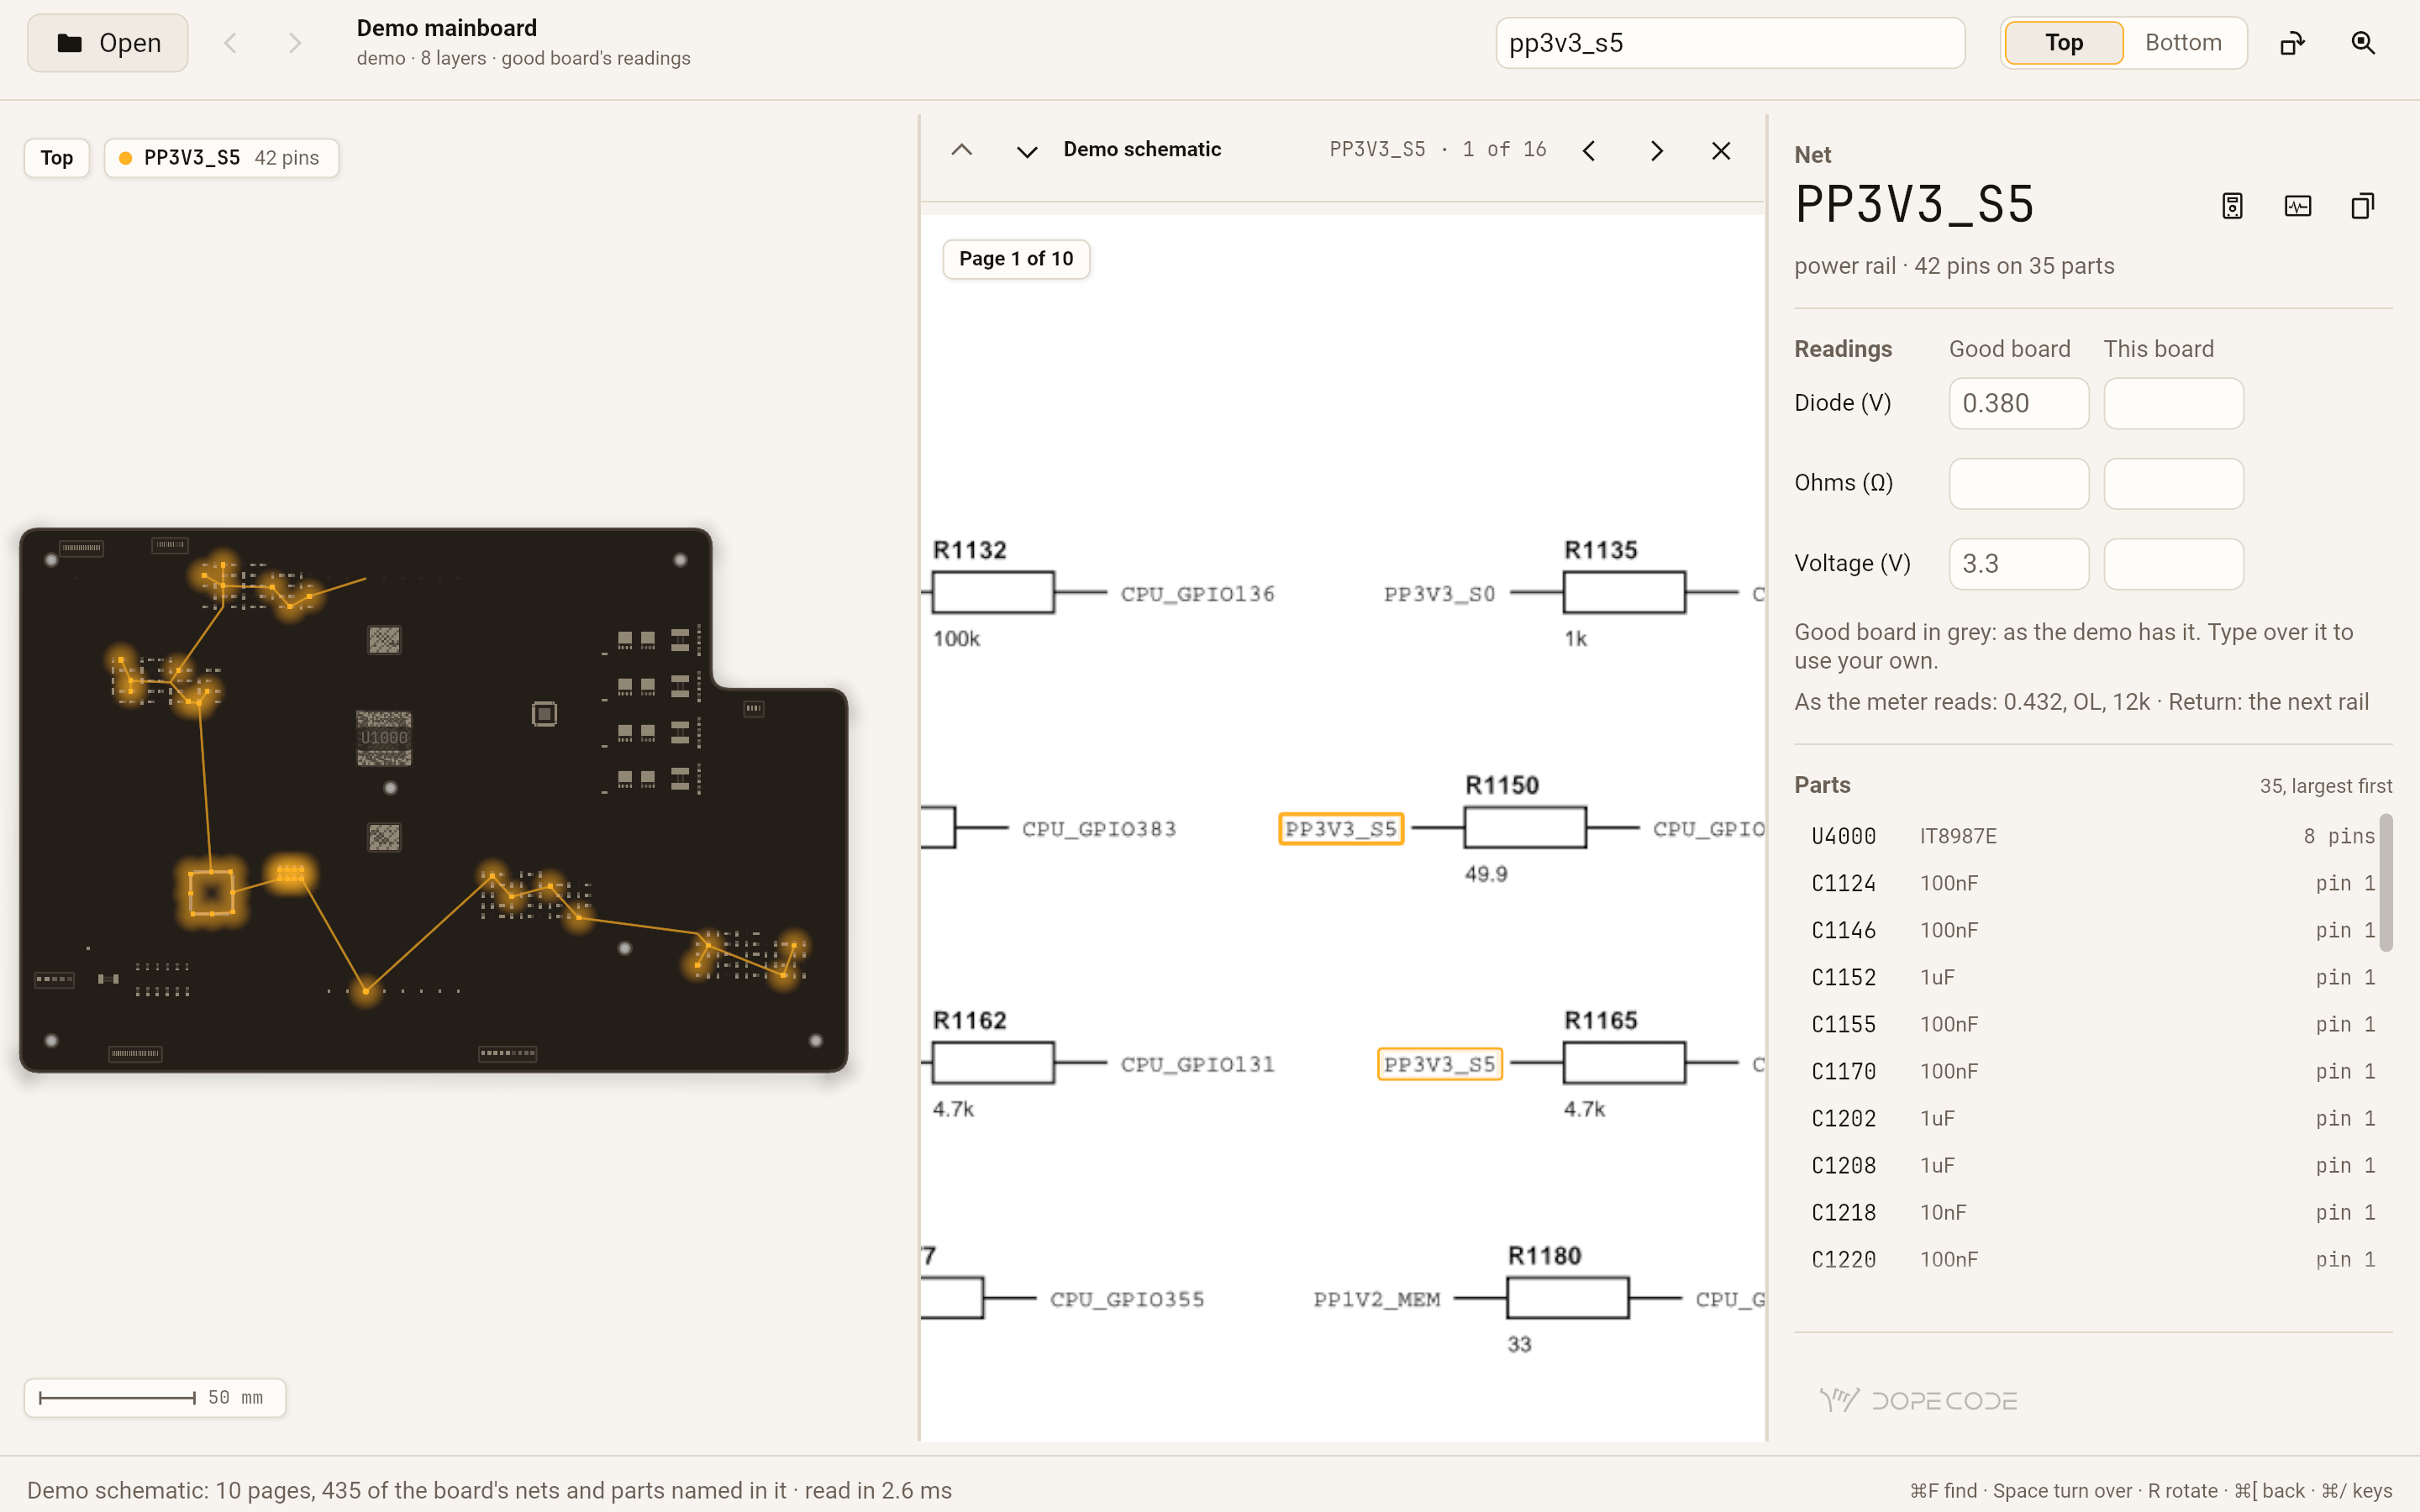This screenshot has height=1512, width=2420.
Task: Click the Diode This board input
Action: click(2173, 403)
